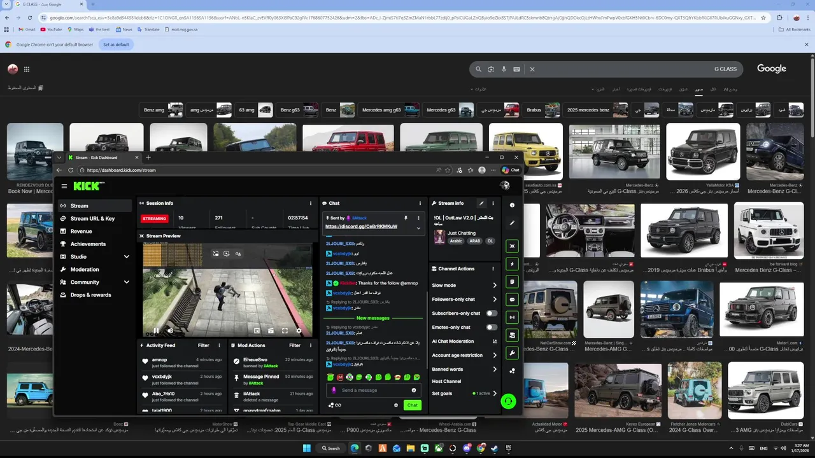Expand Account age restriction settings

495,356
